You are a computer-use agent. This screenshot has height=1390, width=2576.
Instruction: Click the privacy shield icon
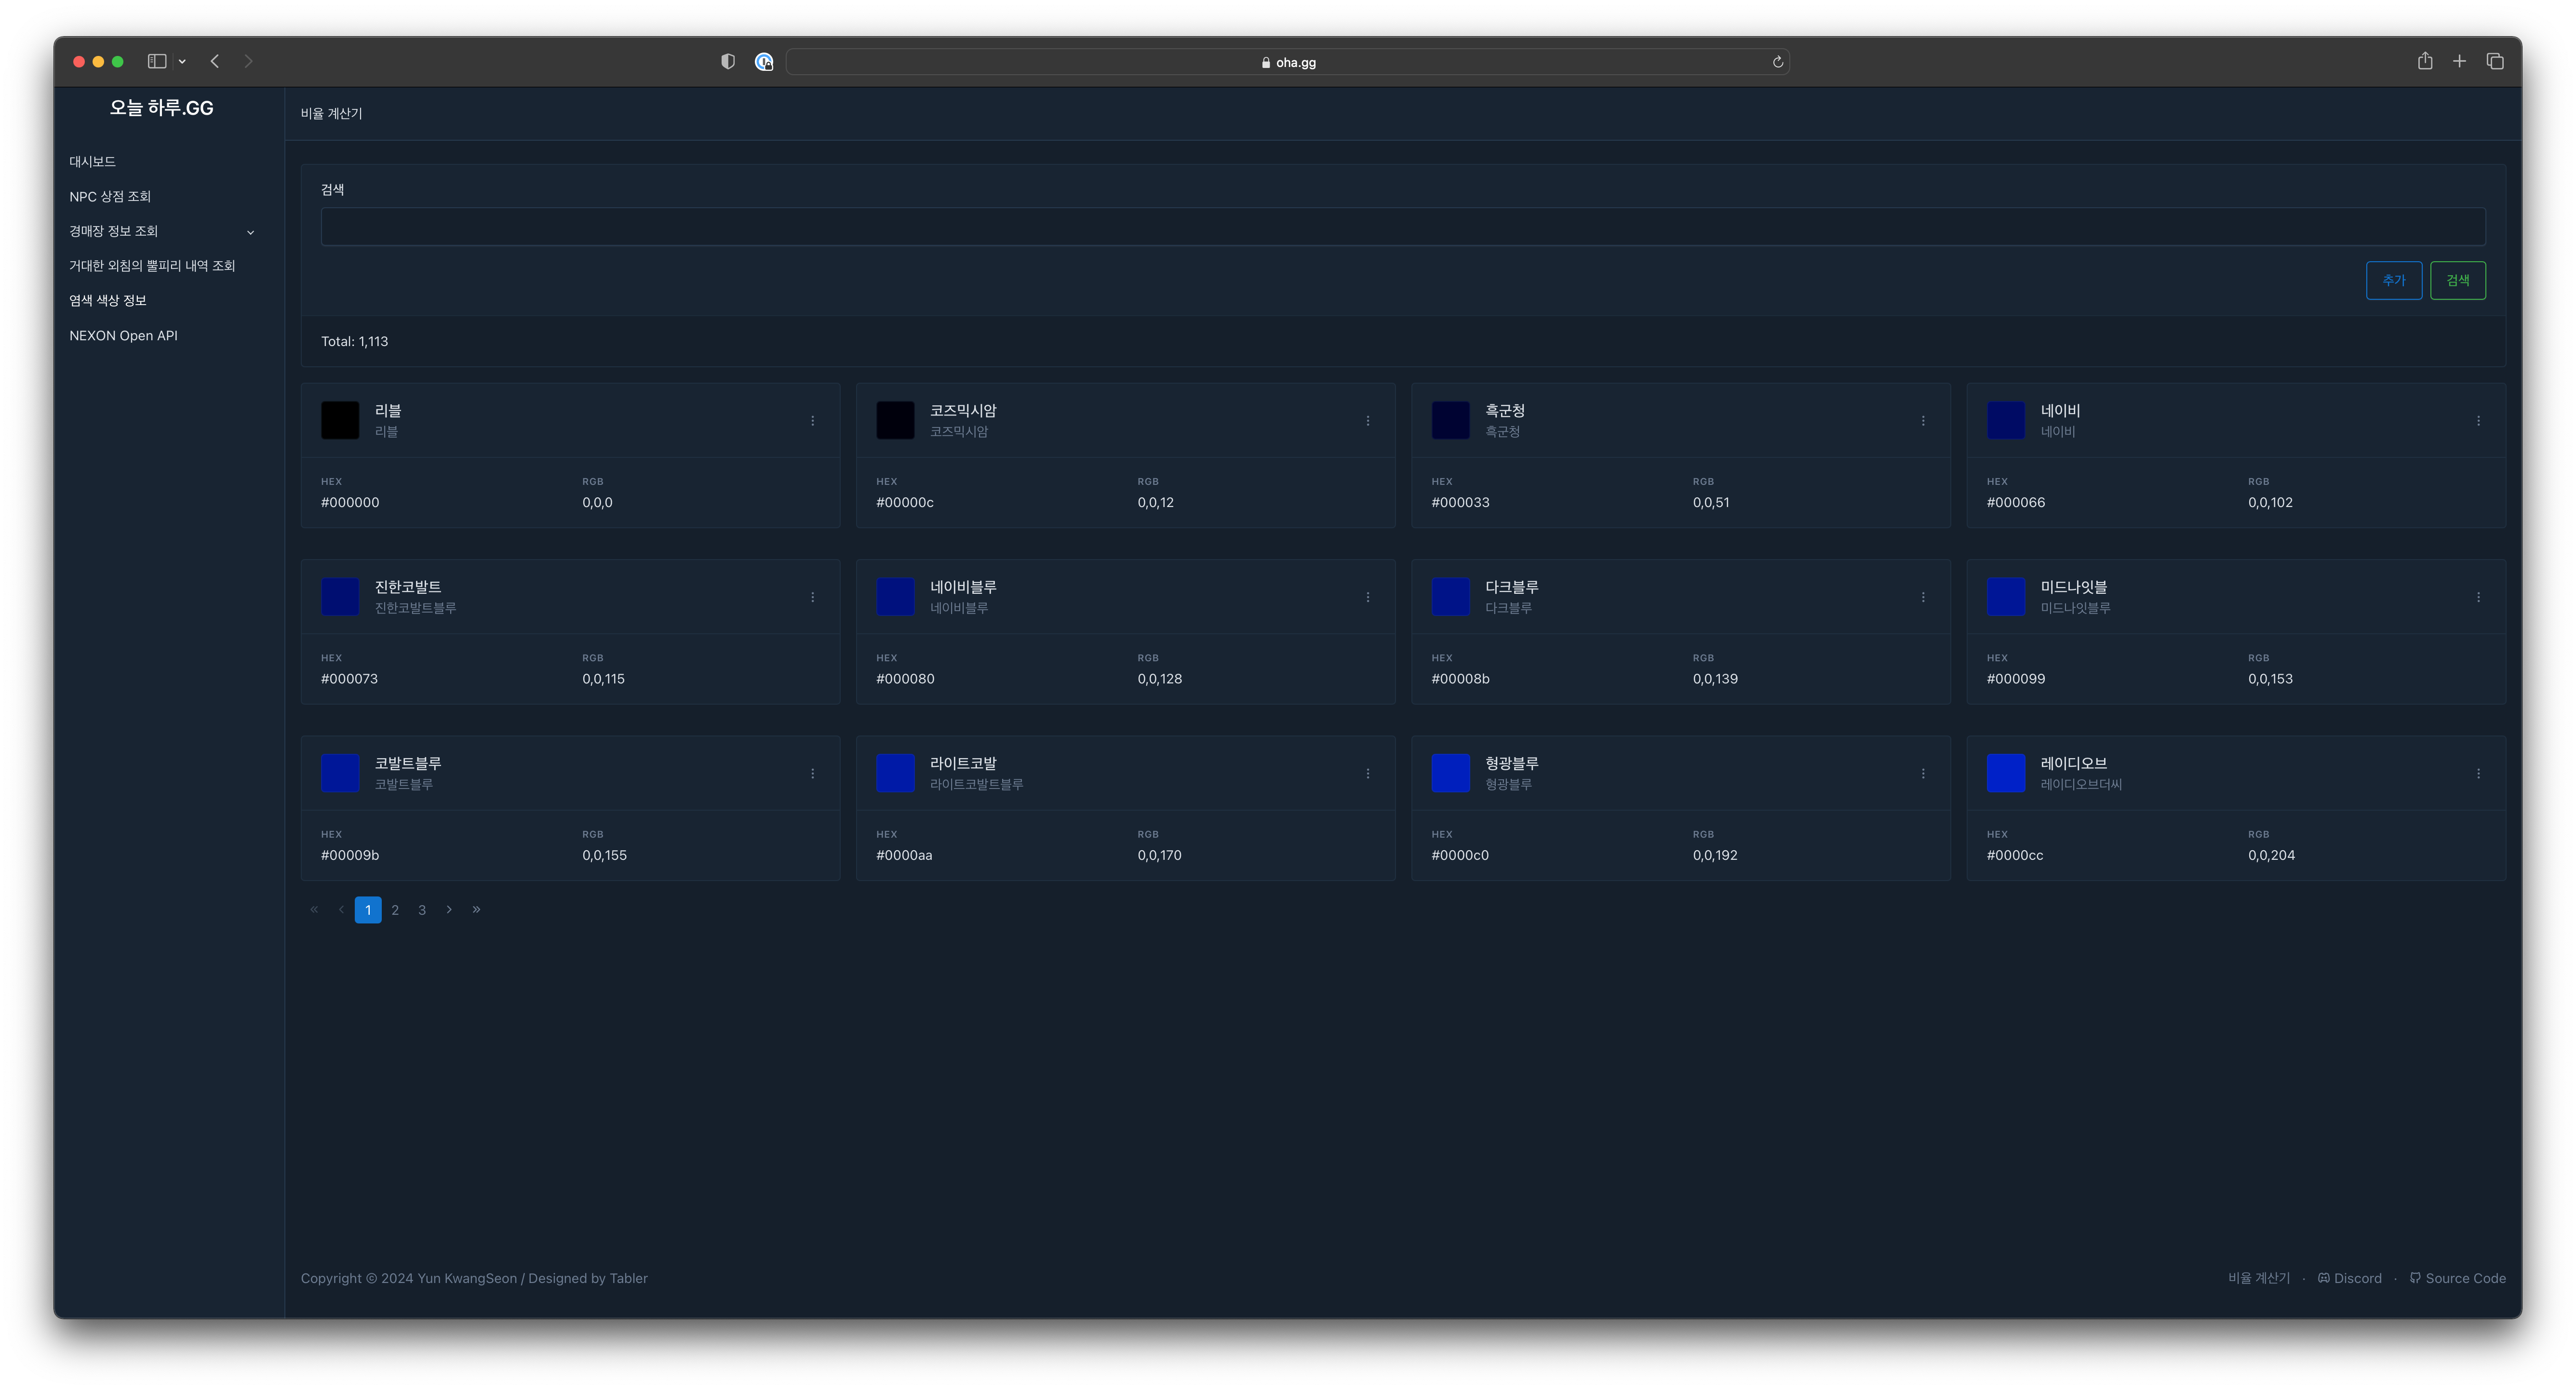728,62
